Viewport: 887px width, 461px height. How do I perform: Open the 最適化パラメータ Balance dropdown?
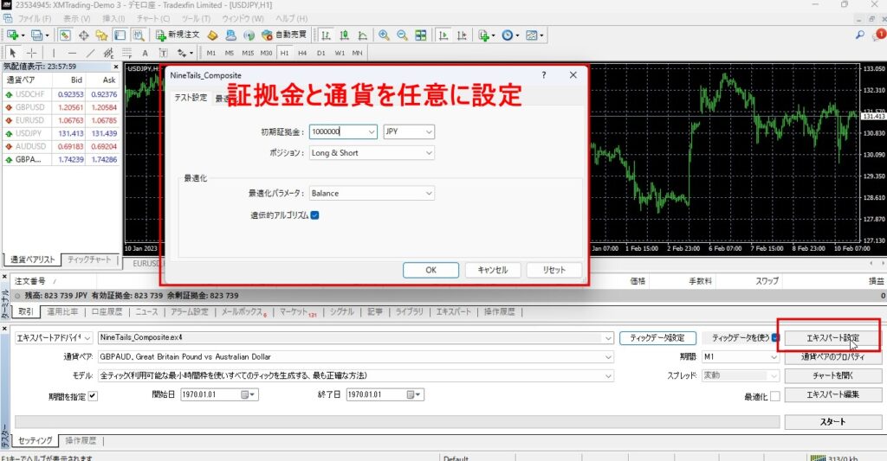pyautogui.click(x=372, y=193)
